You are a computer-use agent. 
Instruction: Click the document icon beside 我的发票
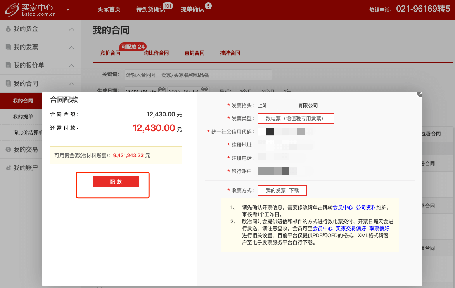point(8,47)
